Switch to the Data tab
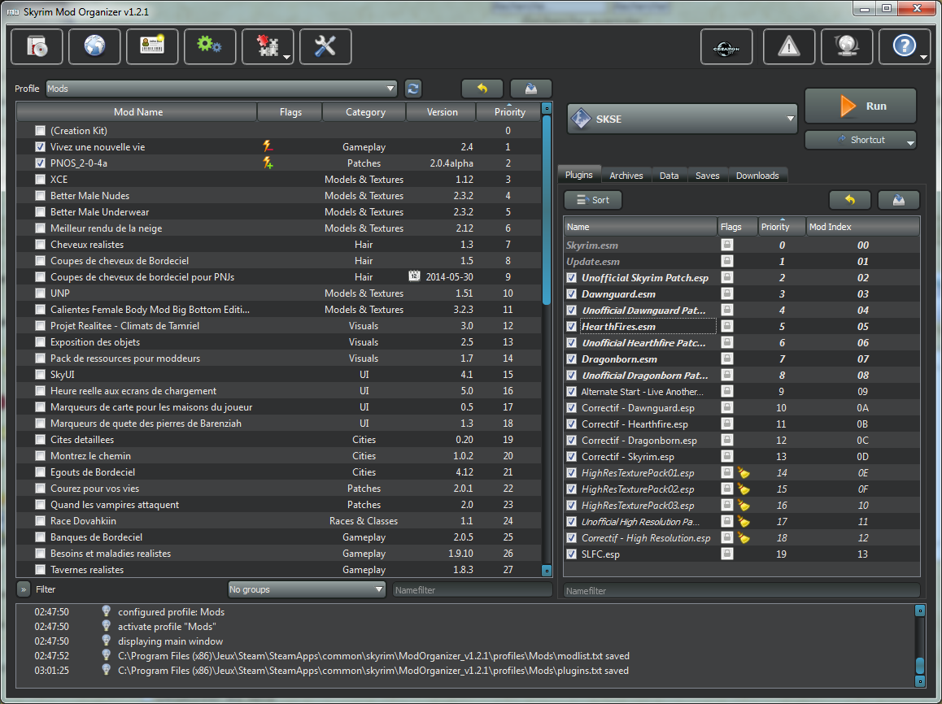The image size is (942, 704). [x=669, y=176]
